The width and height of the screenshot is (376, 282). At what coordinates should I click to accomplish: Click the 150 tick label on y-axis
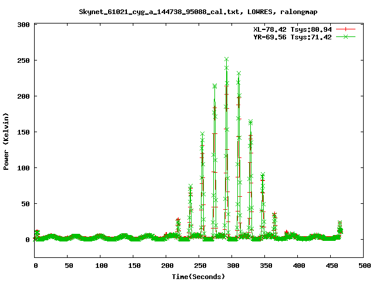pos(25,132)
